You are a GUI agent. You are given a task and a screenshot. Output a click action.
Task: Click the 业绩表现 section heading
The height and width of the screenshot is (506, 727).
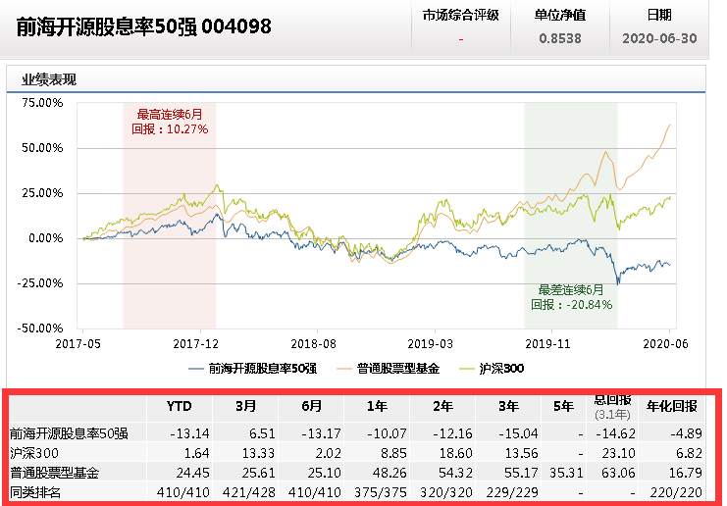coord(49,79)
